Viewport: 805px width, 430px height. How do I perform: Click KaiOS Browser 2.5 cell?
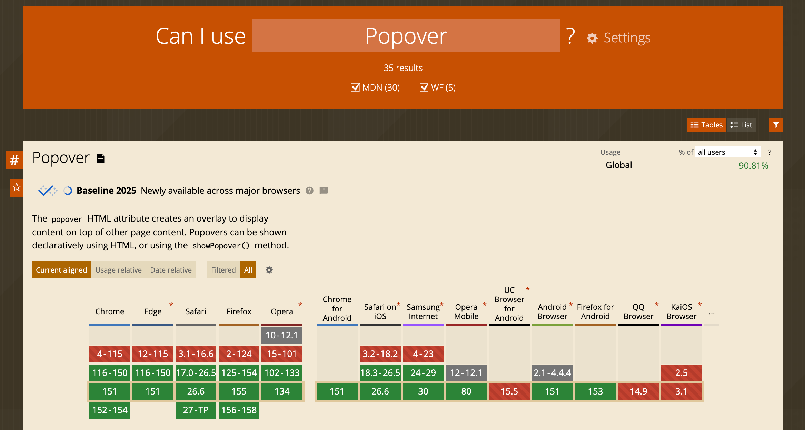(682, 373)
